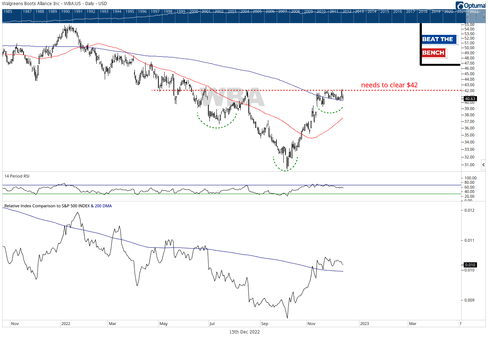Click the 36.00 price axis label

(469, 128)
